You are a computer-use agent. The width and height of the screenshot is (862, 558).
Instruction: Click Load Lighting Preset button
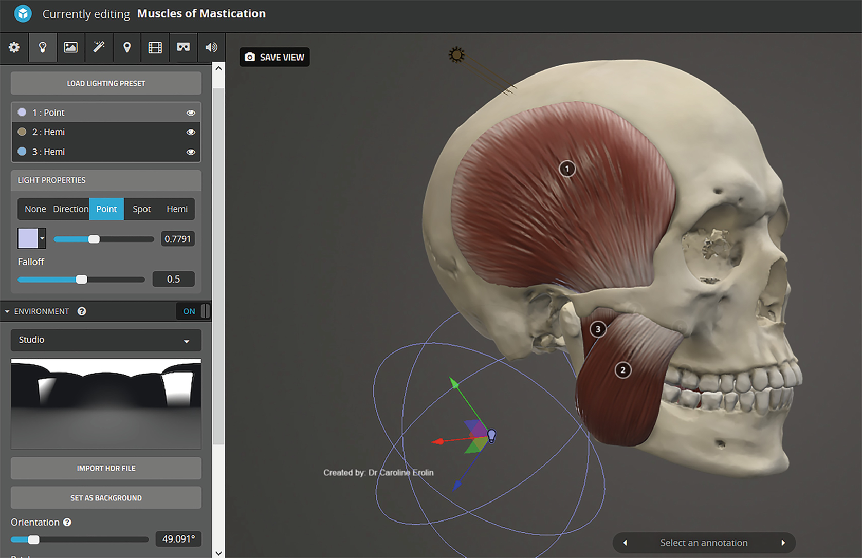coord(106,83)
